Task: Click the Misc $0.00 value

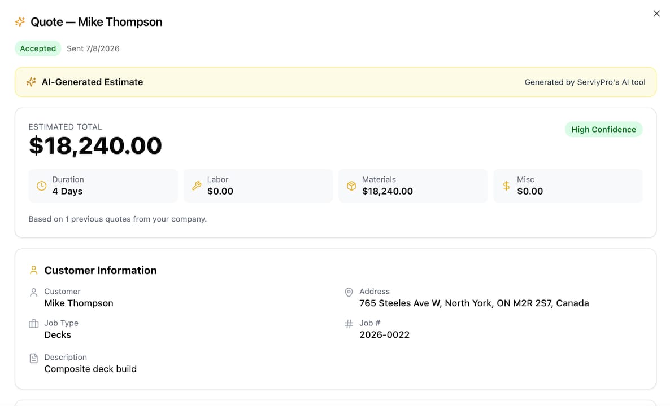Action: [x=530, y=191]
